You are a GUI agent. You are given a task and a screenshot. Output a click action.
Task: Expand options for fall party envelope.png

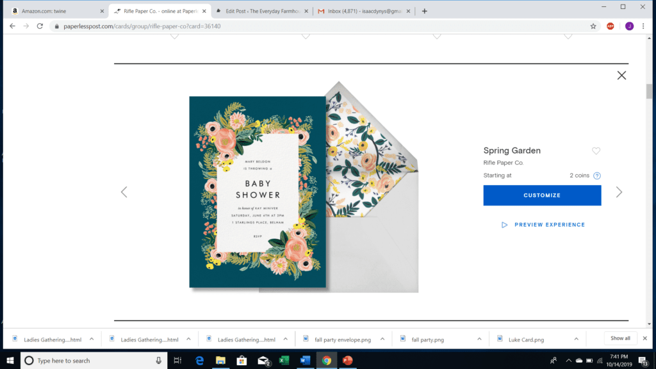(x=382, y=340)
